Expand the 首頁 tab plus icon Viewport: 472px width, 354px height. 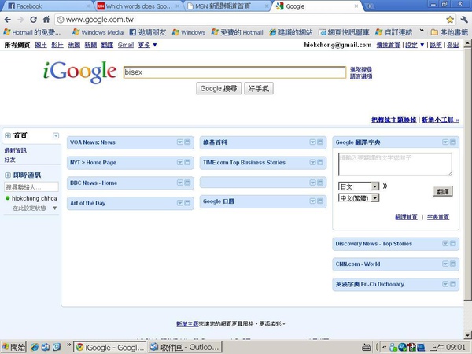[x=8, y=135]
